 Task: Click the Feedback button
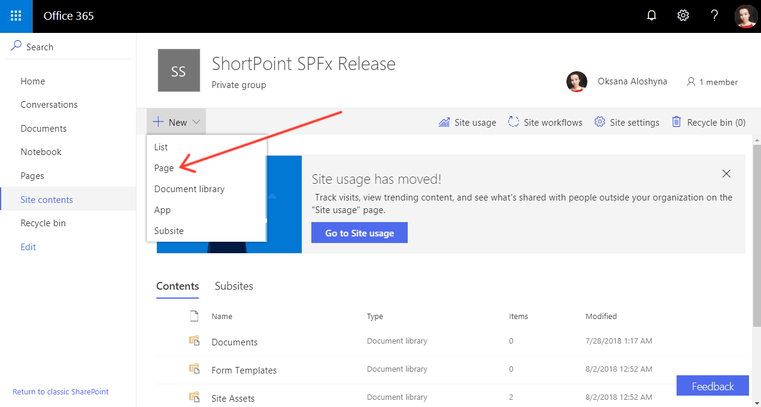coord(712,385)
